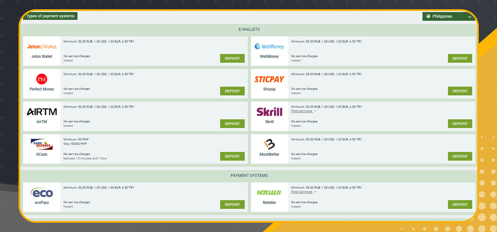Click DEPOSIT for WebMoney
497x232 pixels.
pyautogui.click(x=460, y=58)
